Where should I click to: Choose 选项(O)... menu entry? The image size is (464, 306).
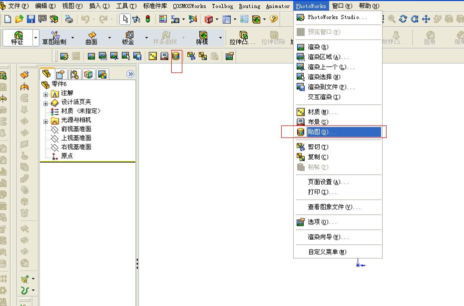coord(338,222)
